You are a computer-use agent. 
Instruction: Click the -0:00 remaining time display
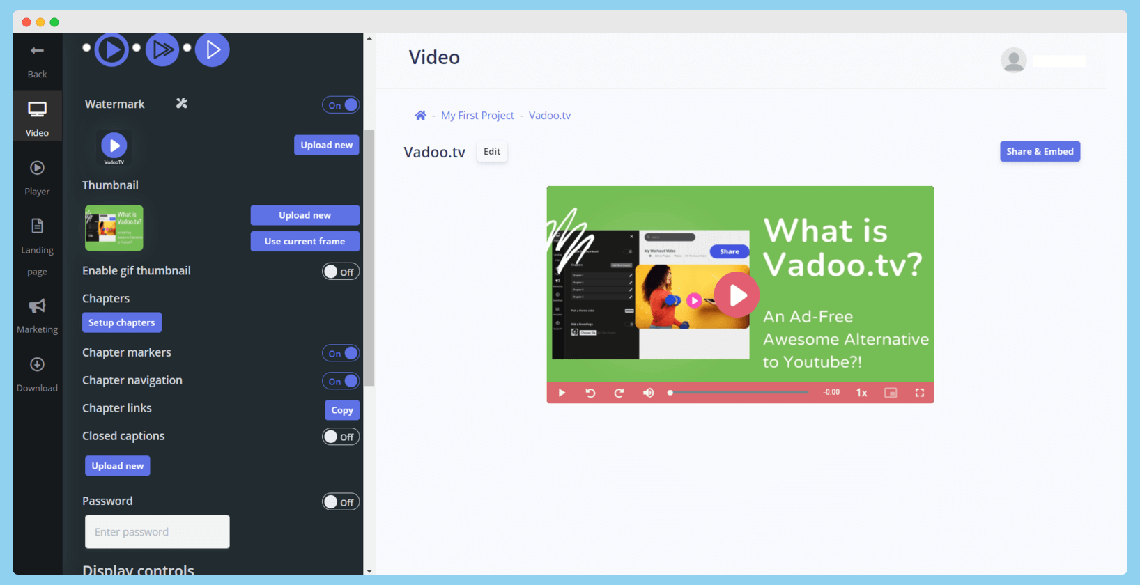[x=831, y=393]
